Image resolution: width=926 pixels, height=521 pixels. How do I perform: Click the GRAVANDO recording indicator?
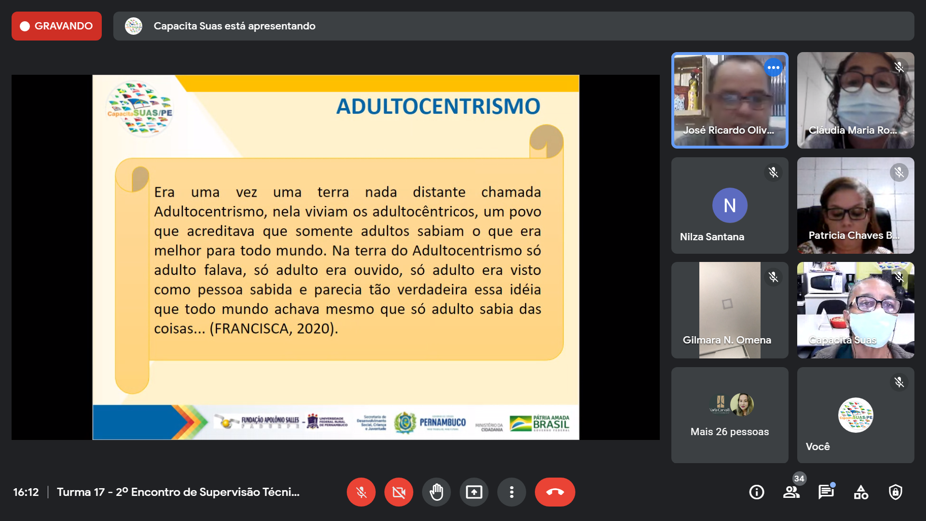56,26
